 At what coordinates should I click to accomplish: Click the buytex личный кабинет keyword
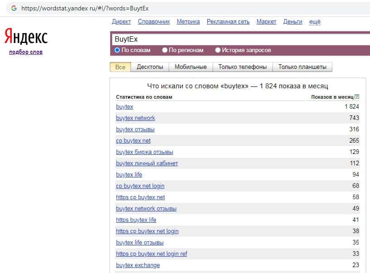coord(147,163)
